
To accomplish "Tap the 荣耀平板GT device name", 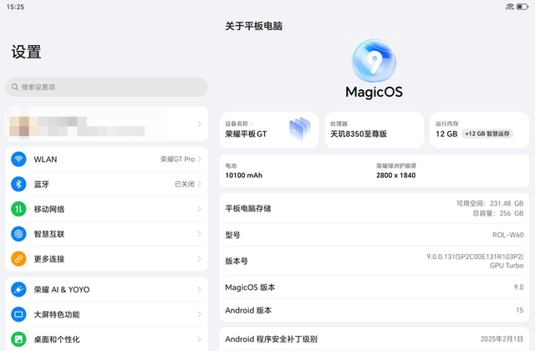I will point(246,134).
